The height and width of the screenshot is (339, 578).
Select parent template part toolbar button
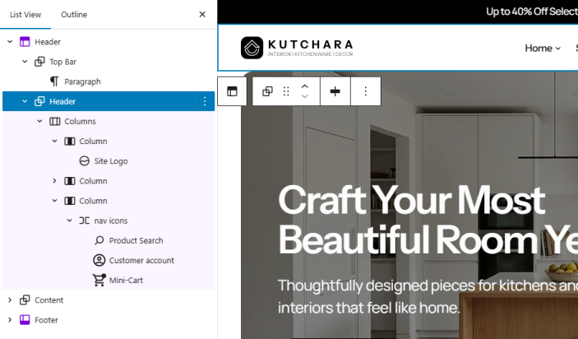coord(232,91)
